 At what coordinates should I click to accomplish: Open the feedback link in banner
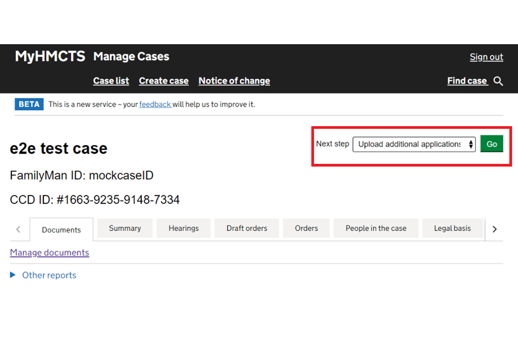click(x=155, y=105)
